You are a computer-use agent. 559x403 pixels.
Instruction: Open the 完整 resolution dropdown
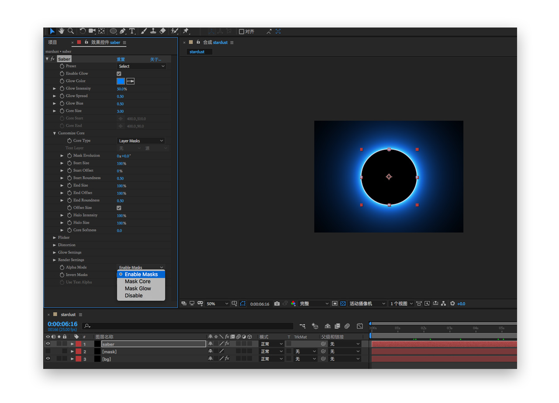(314, 303)
